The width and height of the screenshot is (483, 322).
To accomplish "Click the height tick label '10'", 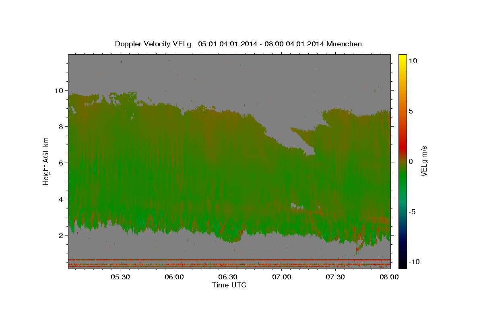I will [60, 91].
